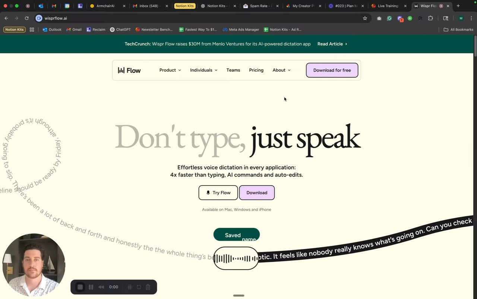Open the Teams page
This screenshot has height=299, width=477.
233,70
